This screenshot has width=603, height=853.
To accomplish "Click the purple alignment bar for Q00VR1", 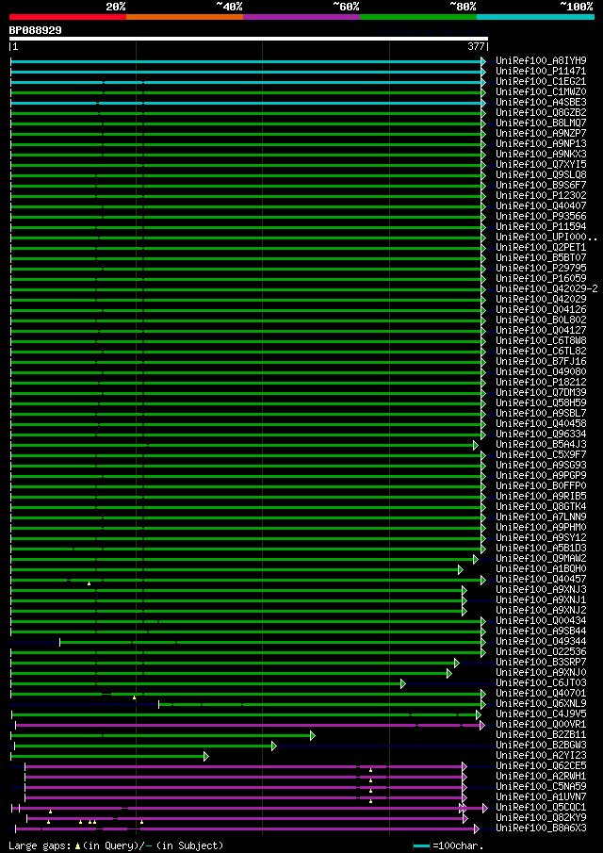I will (x=248, y=725).
